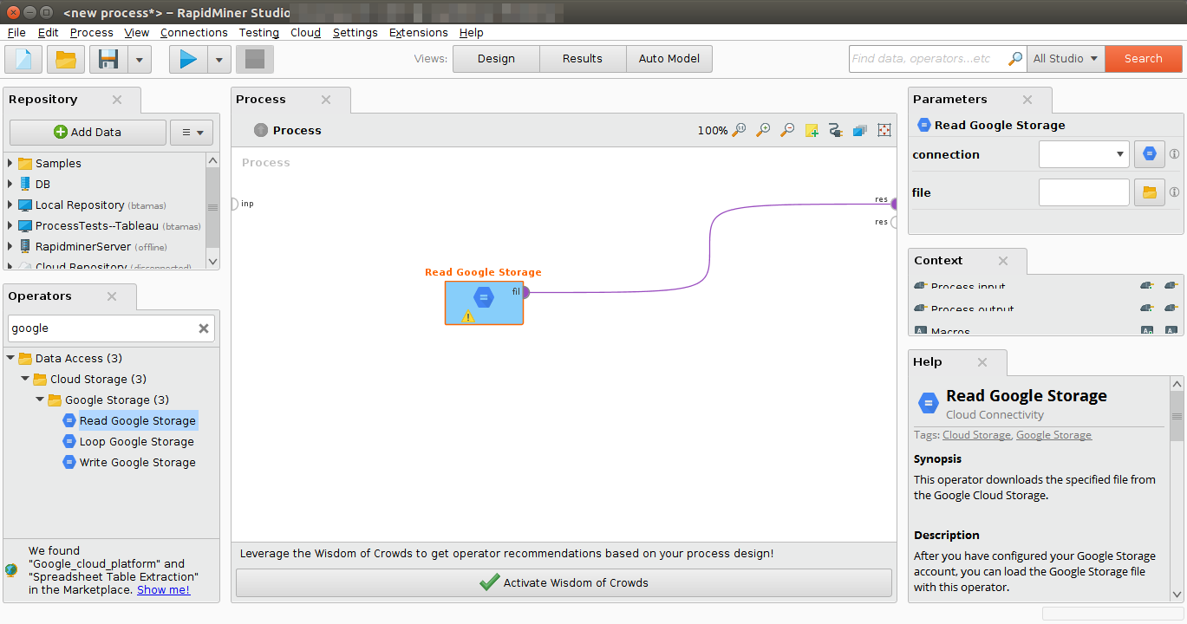1187x624 pixels.
Task: Collapse the Data Access operator folder
Action: click(10, 358)
